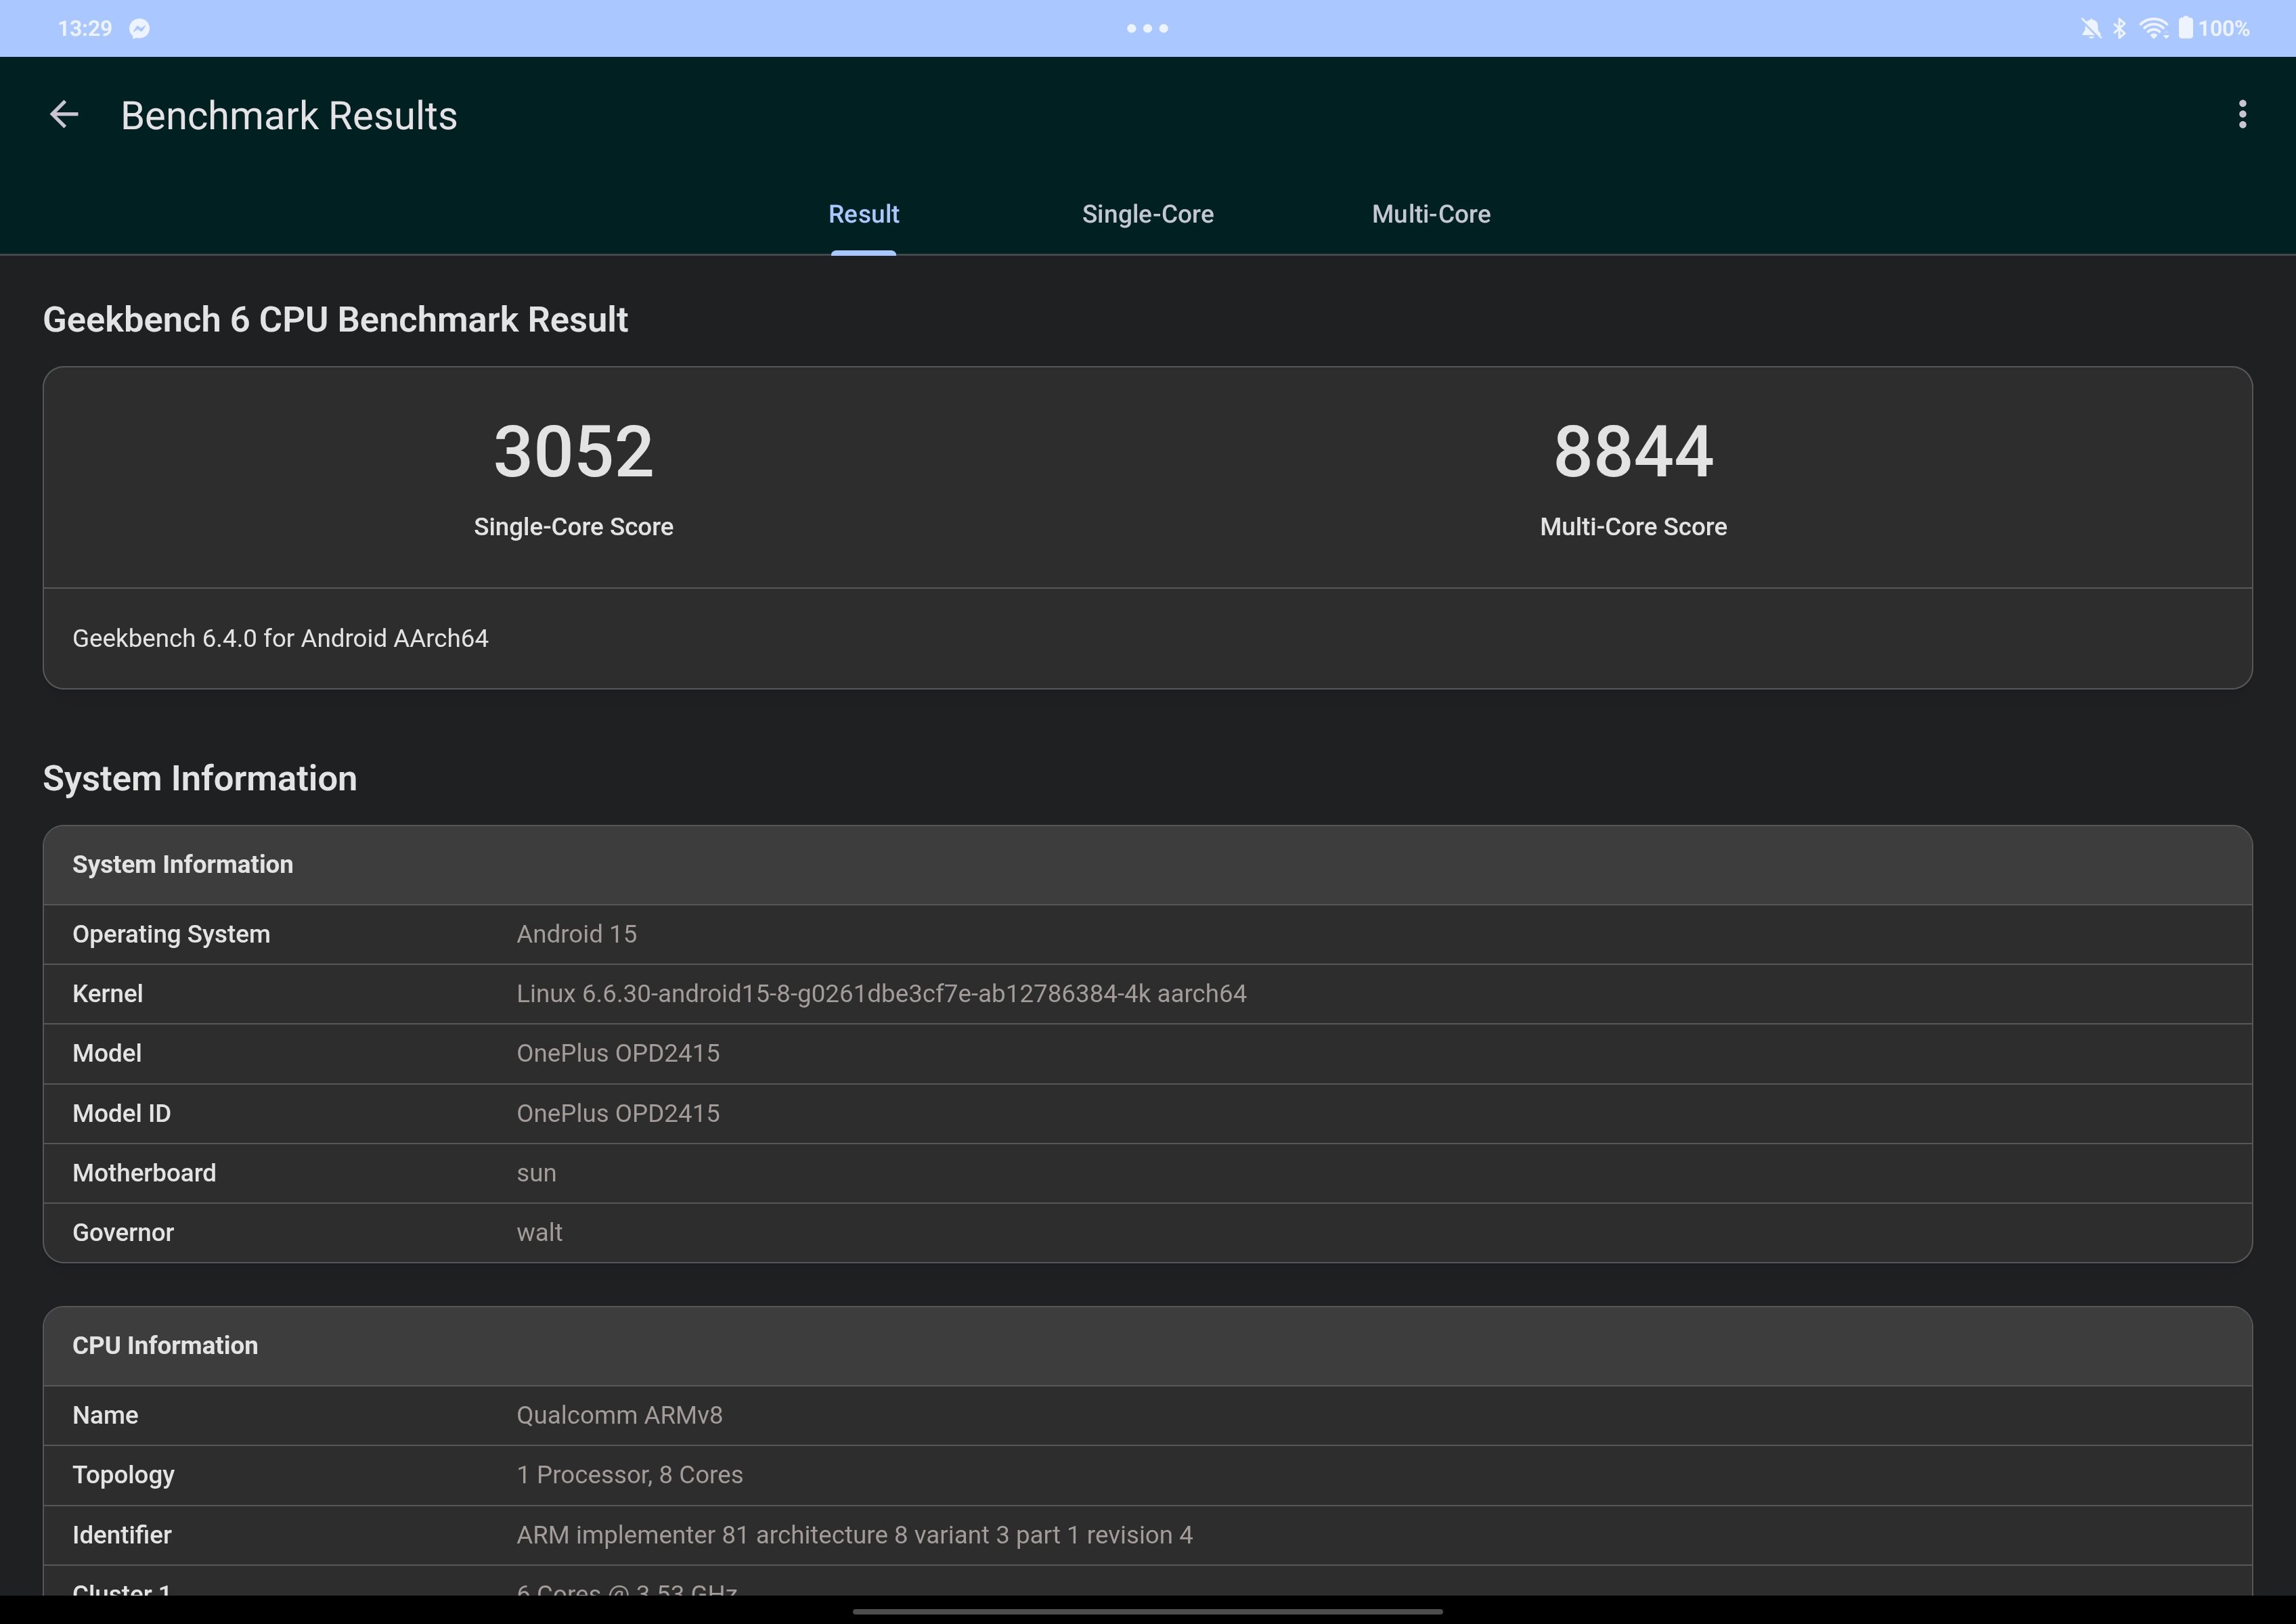This screenshot has width=2296, height=1624.
Task: Tap the Wi-Fi status icon
Action: tap(2153, 28)
